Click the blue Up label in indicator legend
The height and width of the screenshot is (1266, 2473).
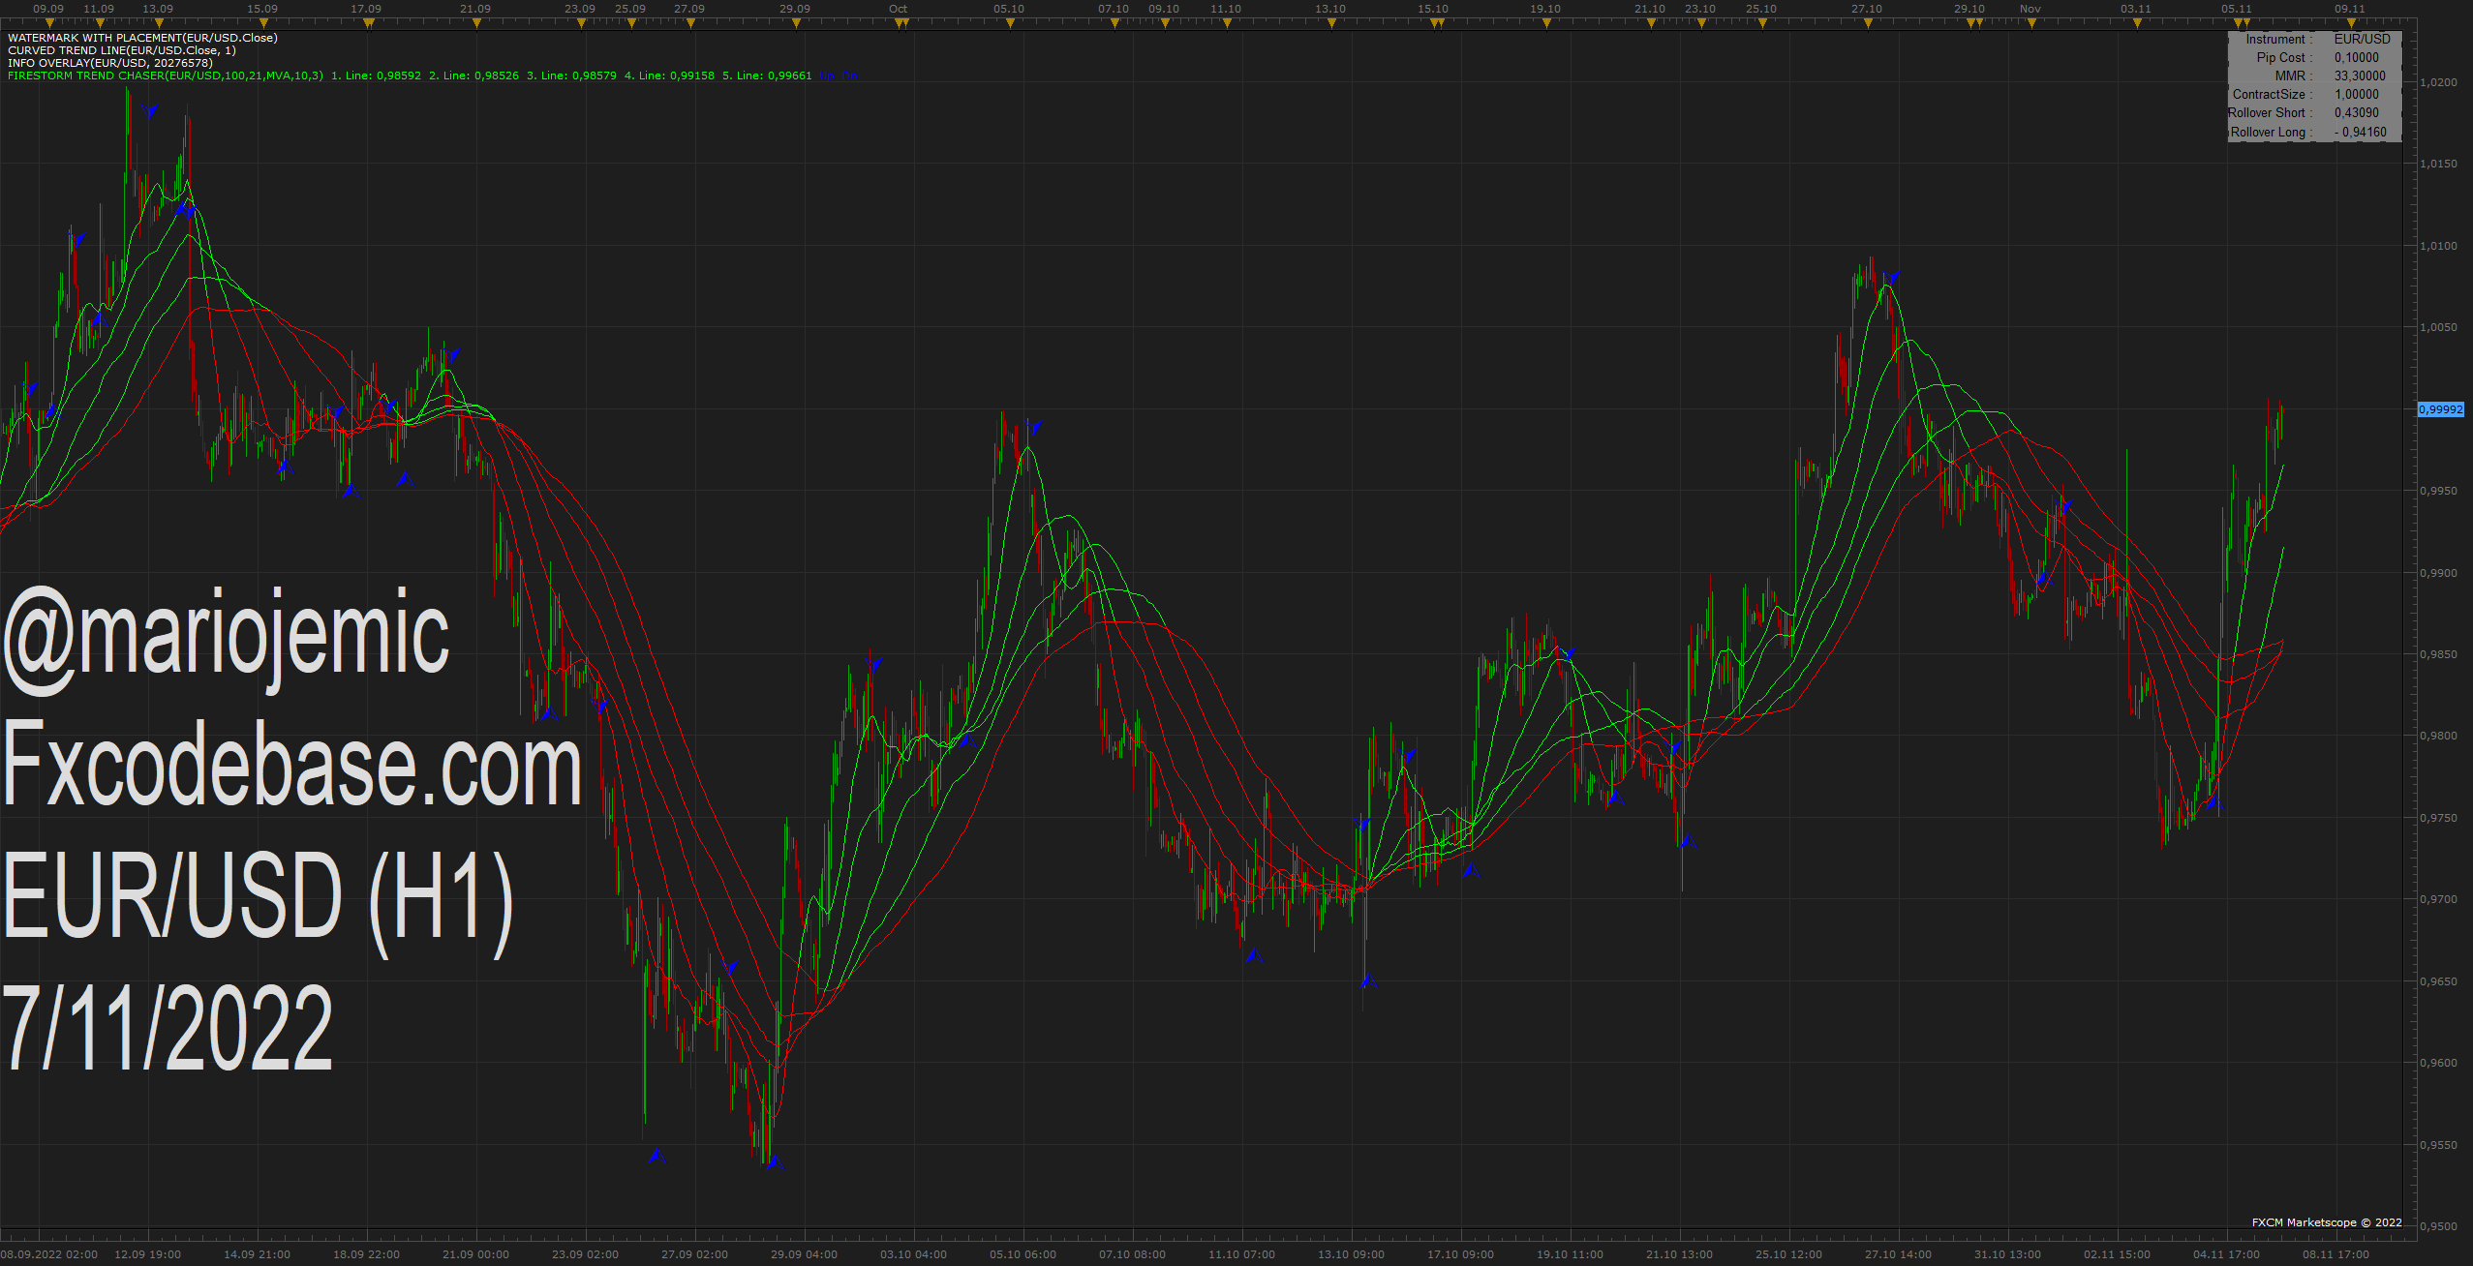pyautogui.click(x=827, y=75)
